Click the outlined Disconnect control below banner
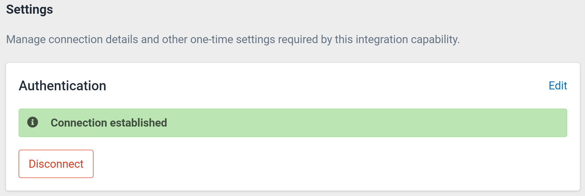Screen dimensions: 585x196 click(56, 164)
